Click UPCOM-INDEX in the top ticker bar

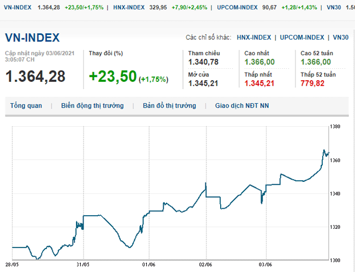point(237,8)
